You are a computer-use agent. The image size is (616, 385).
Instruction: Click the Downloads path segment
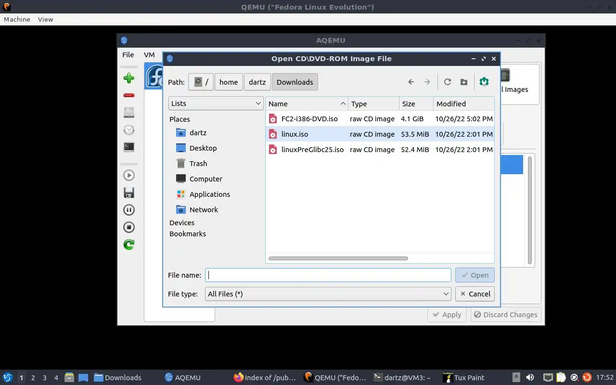tap(295, 82)
